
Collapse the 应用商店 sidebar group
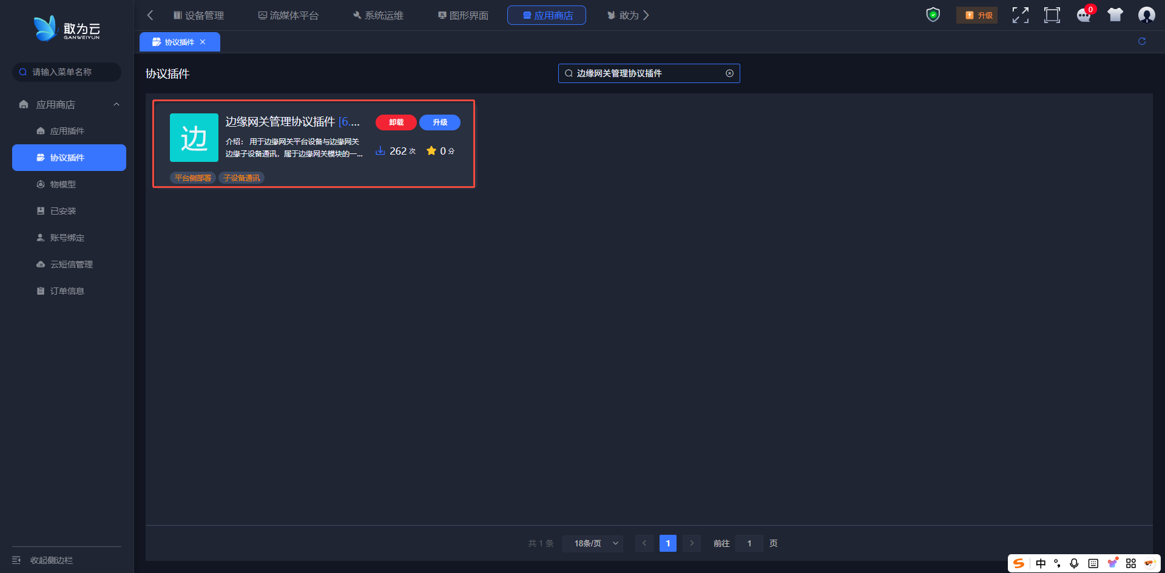click(x=116, y=104)
